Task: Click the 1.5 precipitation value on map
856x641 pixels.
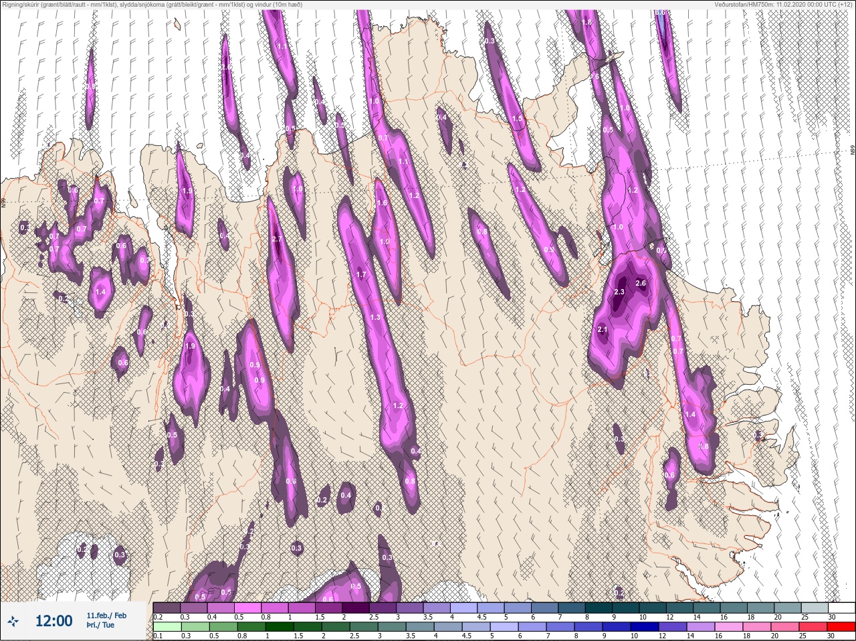Action: coord(516,118)
